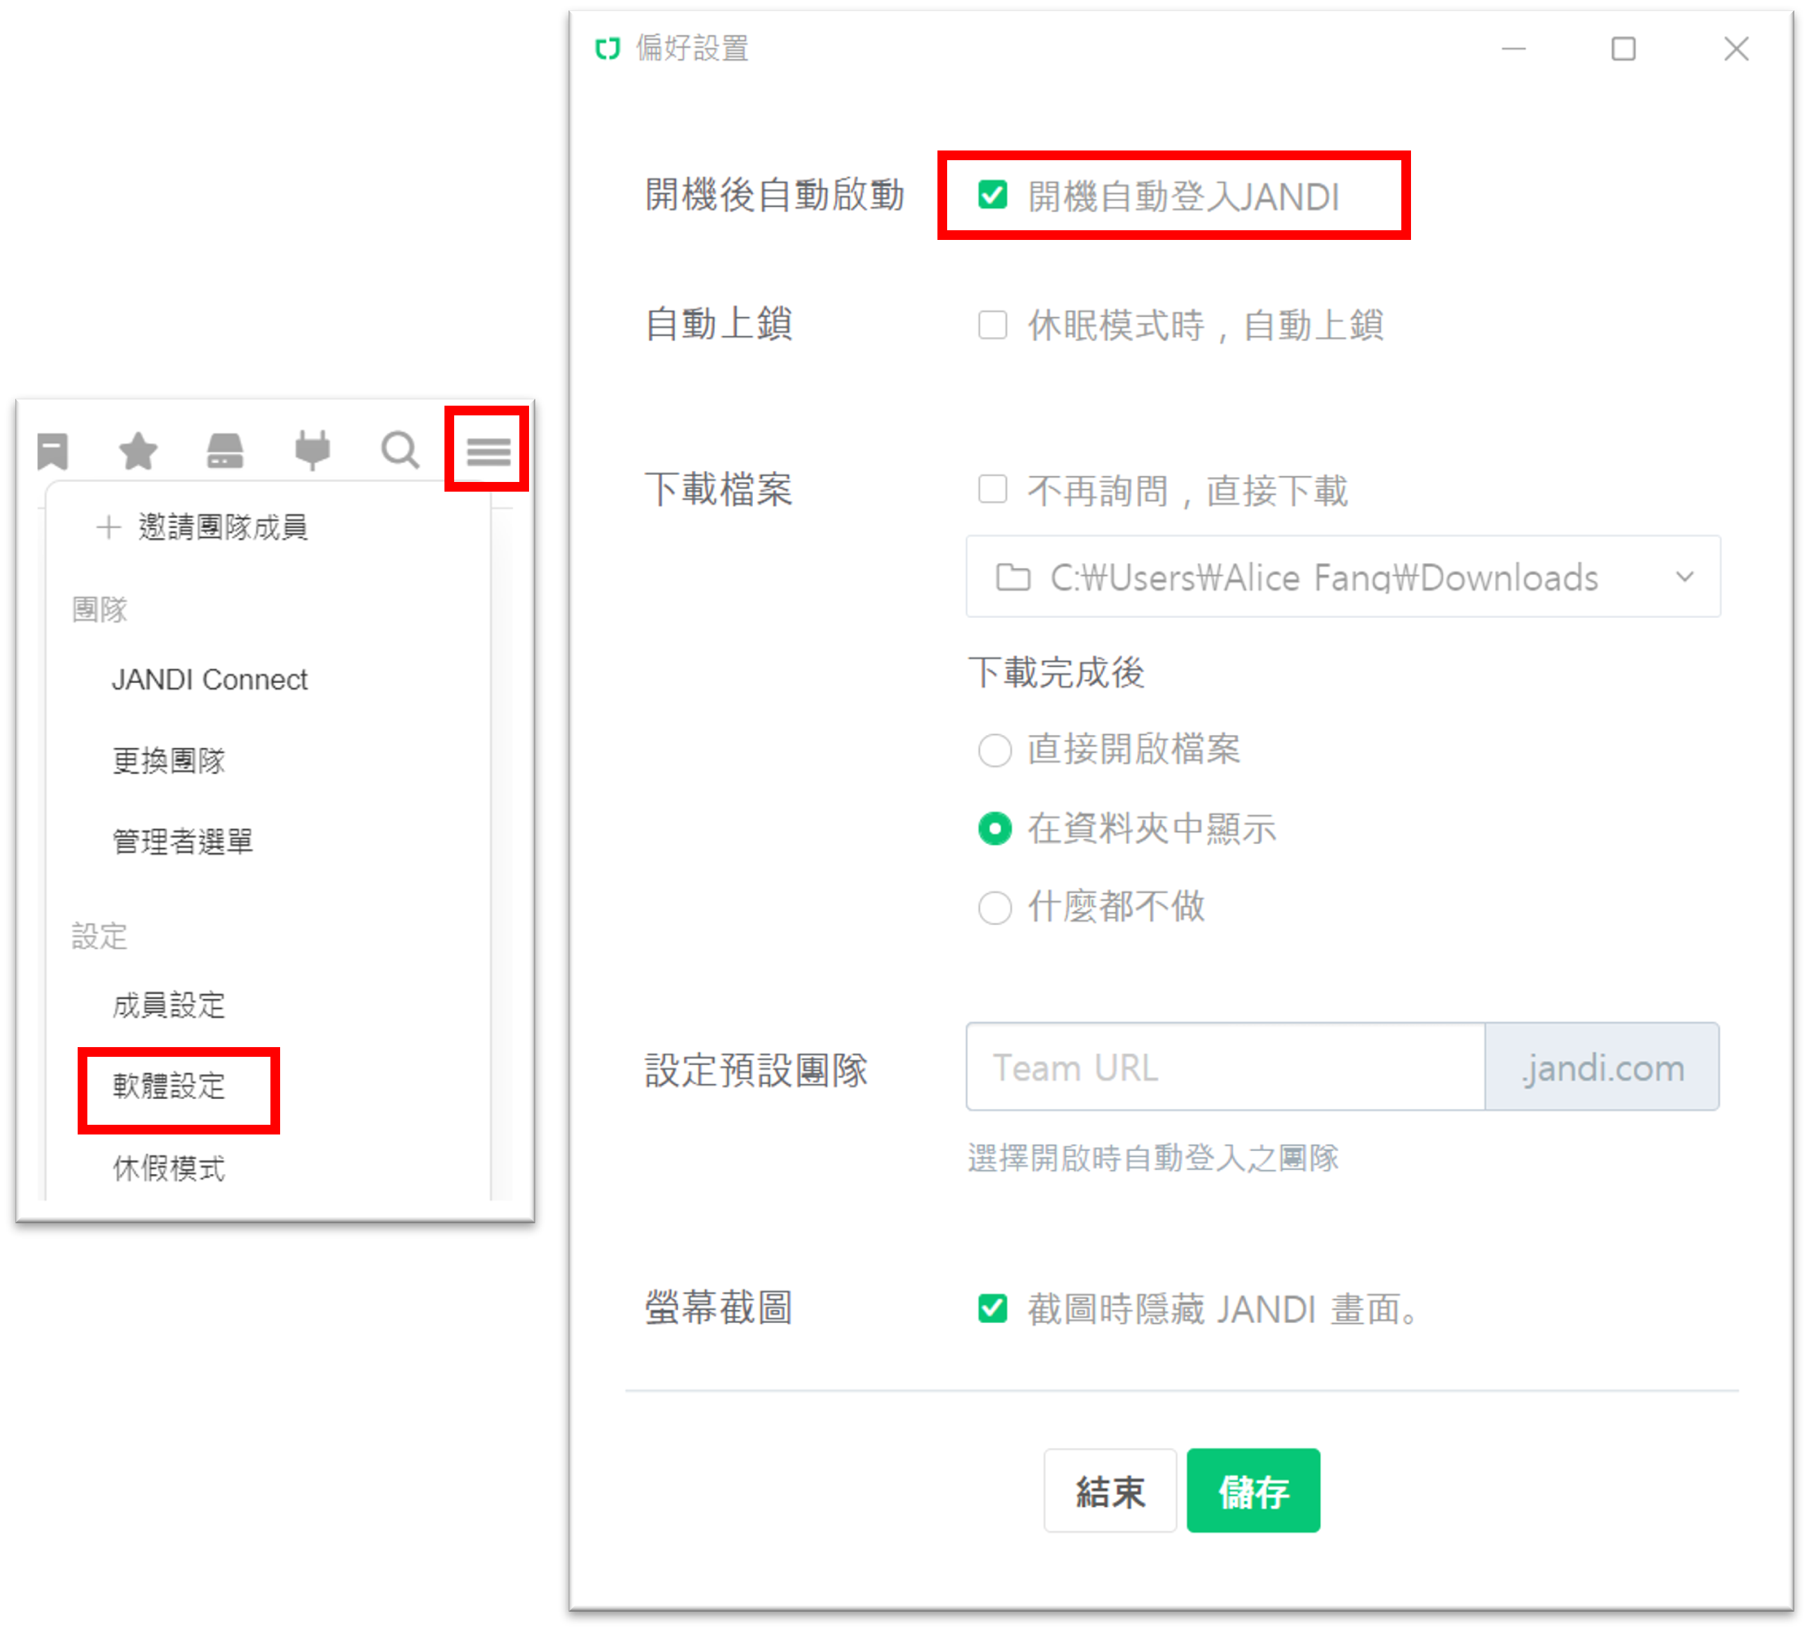Toggle 截圖時隱藏 JANDI 畫面 checkbox

(x=992, y=1309)
